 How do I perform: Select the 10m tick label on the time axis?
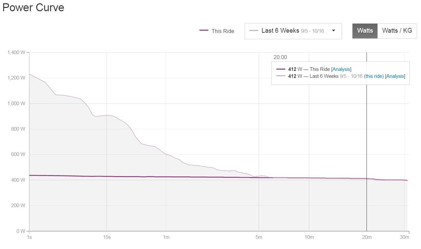click(x=309, y=237)
